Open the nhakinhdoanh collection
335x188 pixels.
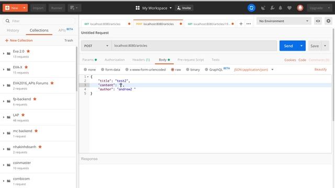pyautogui.click(x=25, y=147)
